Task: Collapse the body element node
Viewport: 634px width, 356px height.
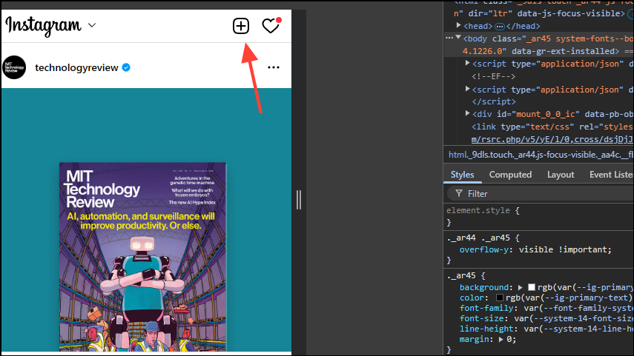Action: [x=458, y=38]
